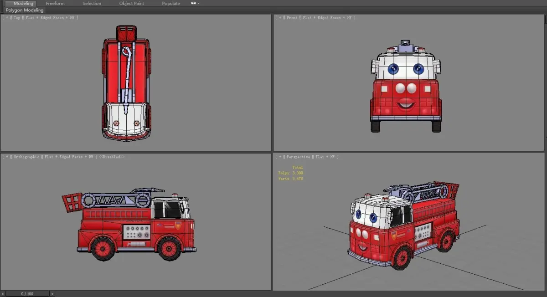547x297 pixels.
Task: Open the Selection ribbon tab
Action: [92, 3]
